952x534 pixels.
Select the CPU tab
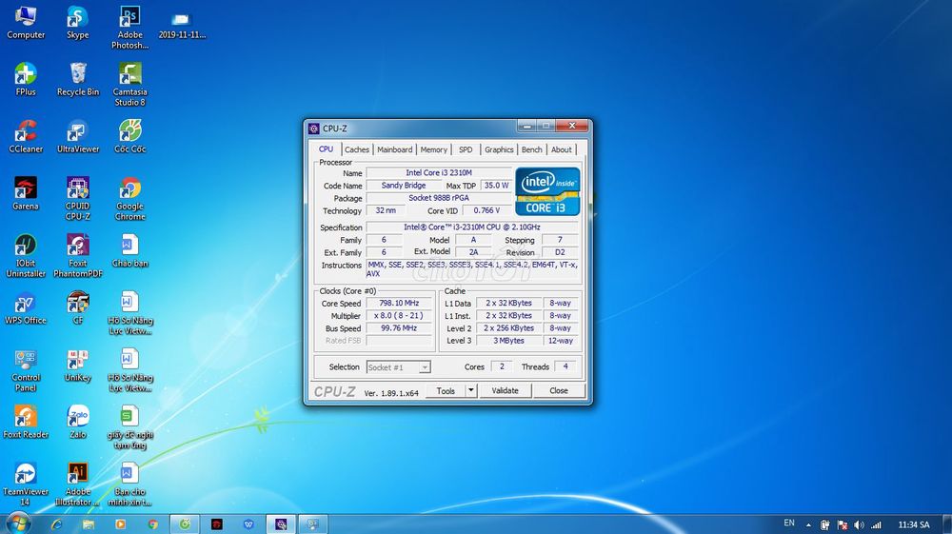(x=326, y=148)
